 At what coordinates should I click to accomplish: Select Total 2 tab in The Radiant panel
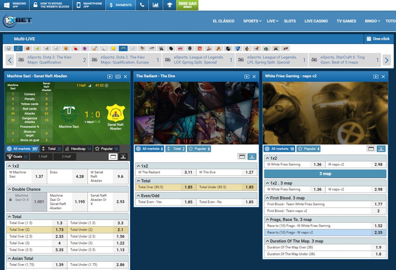pyautogui.click(x=175, y=149)
